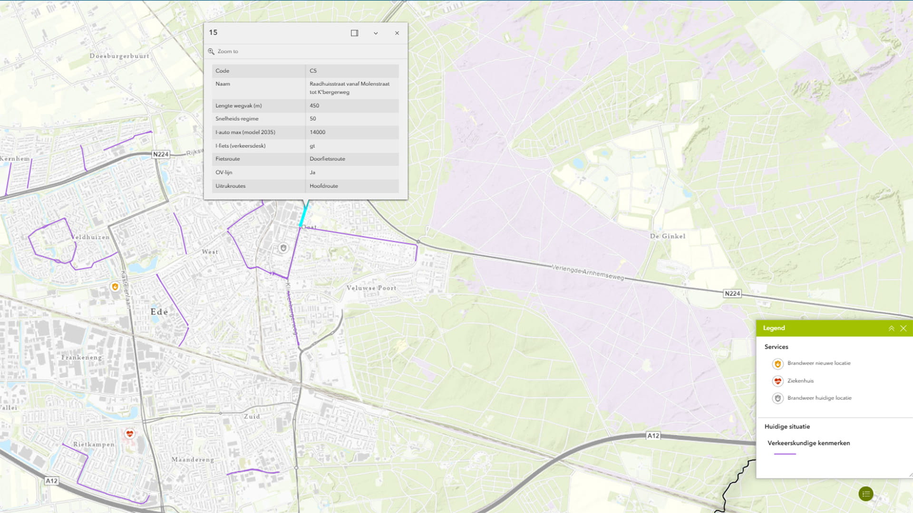The image size is (913, 513).
Task: Click the Zoom to magnifier icon in the popup
Action: point(211,51)
